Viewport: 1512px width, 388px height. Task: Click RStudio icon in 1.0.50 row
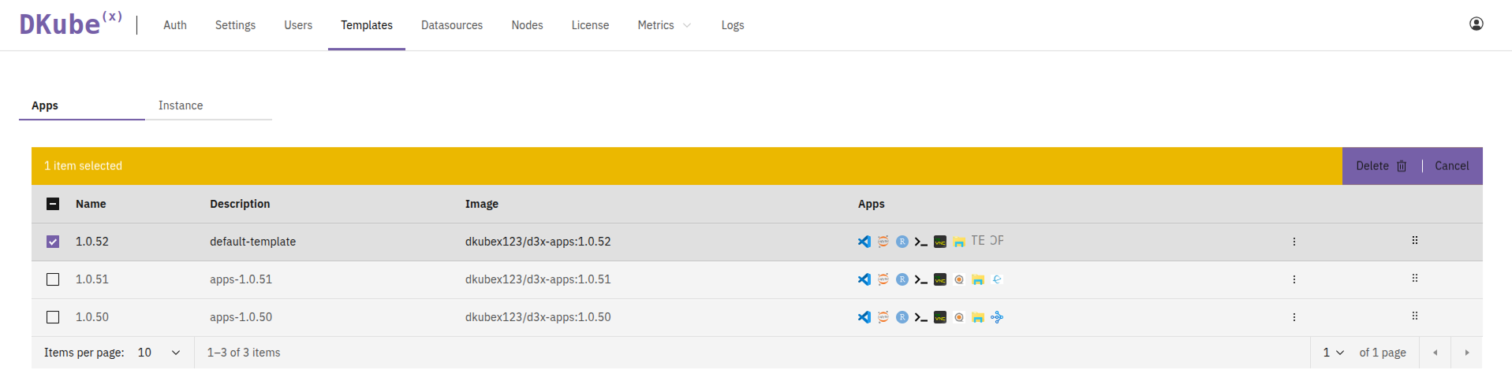pyautogui.click(x=902, y=317)
